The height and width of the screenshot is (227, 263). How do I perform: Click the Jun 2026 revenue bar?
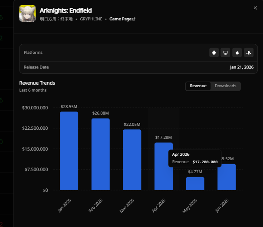(x=227, y=177)
